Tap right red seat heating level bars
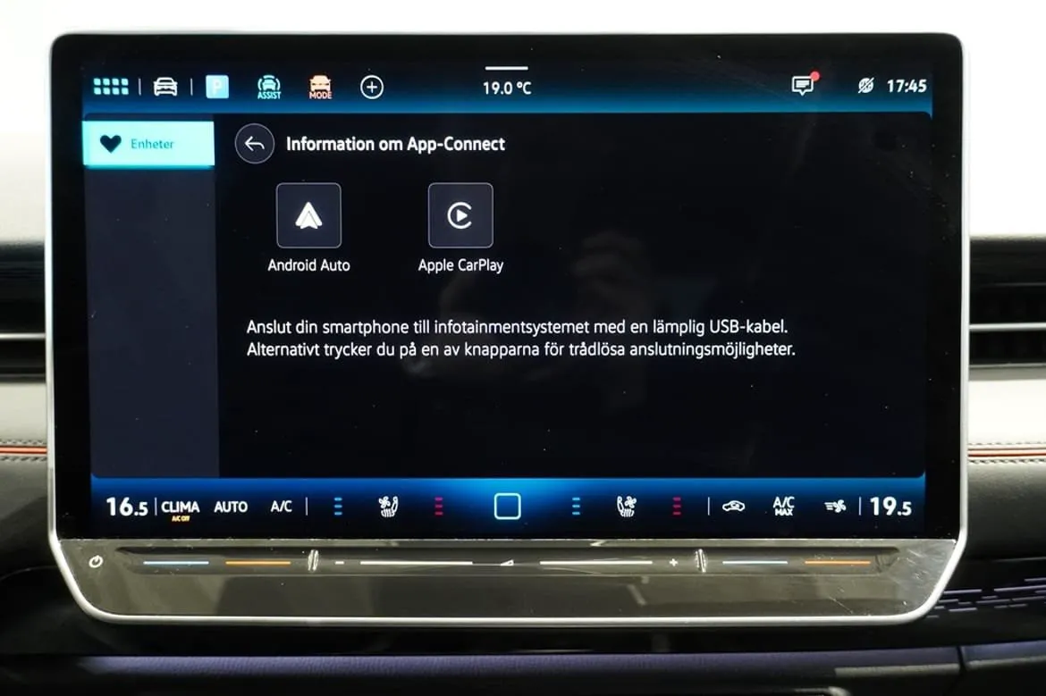 (677, 507)
